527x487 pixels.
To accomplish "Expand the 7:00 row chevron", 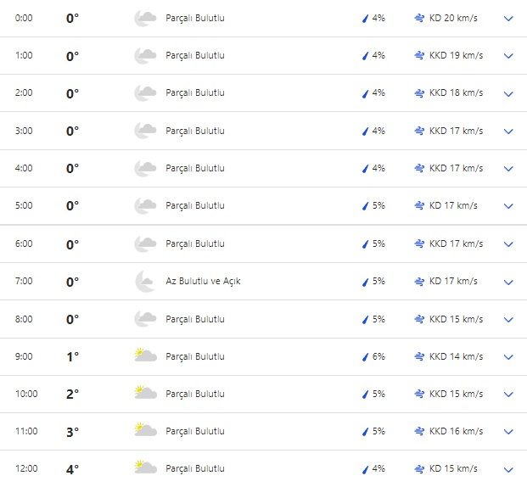I will click(508, 282).
